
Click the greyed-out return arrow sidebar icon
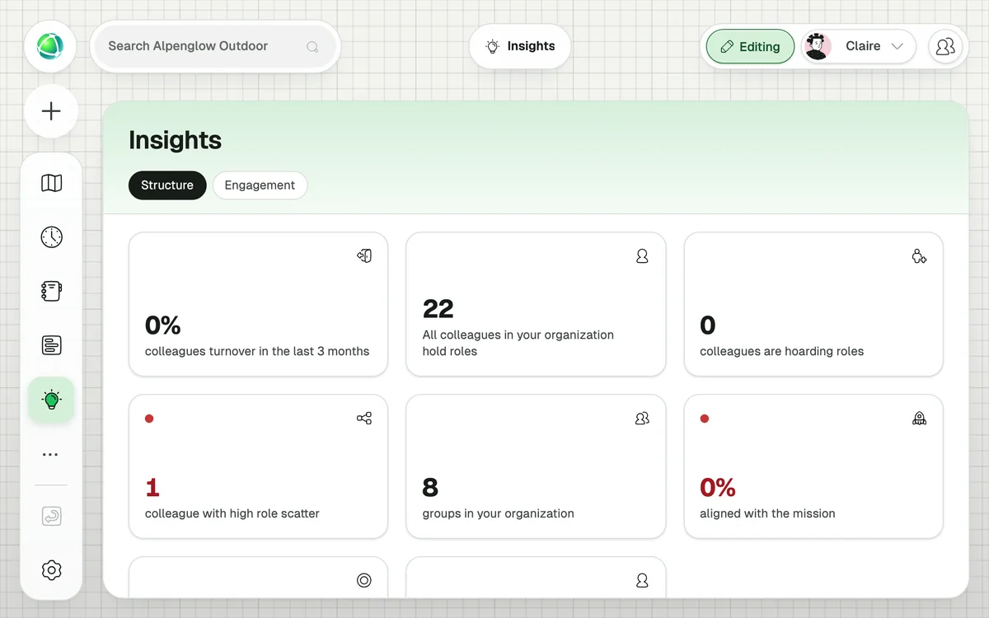pyautogui.click(x=51, y=517)
